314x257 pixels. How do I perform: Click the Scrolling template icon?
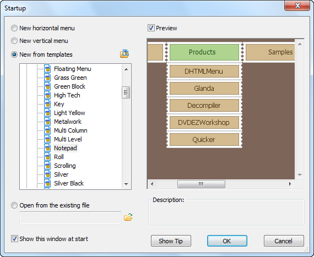[x=47, y=166]
